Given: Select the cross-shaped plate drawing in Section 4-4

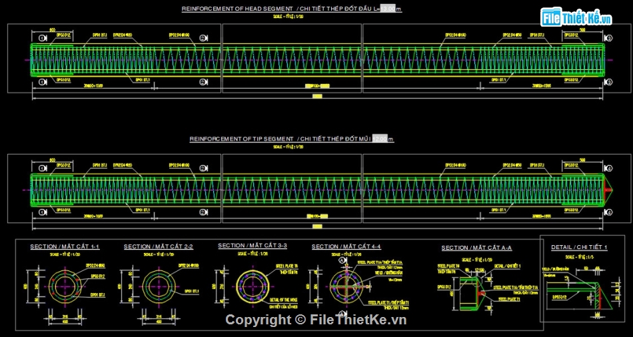Looking at the screenshot, I should point(346,287).
